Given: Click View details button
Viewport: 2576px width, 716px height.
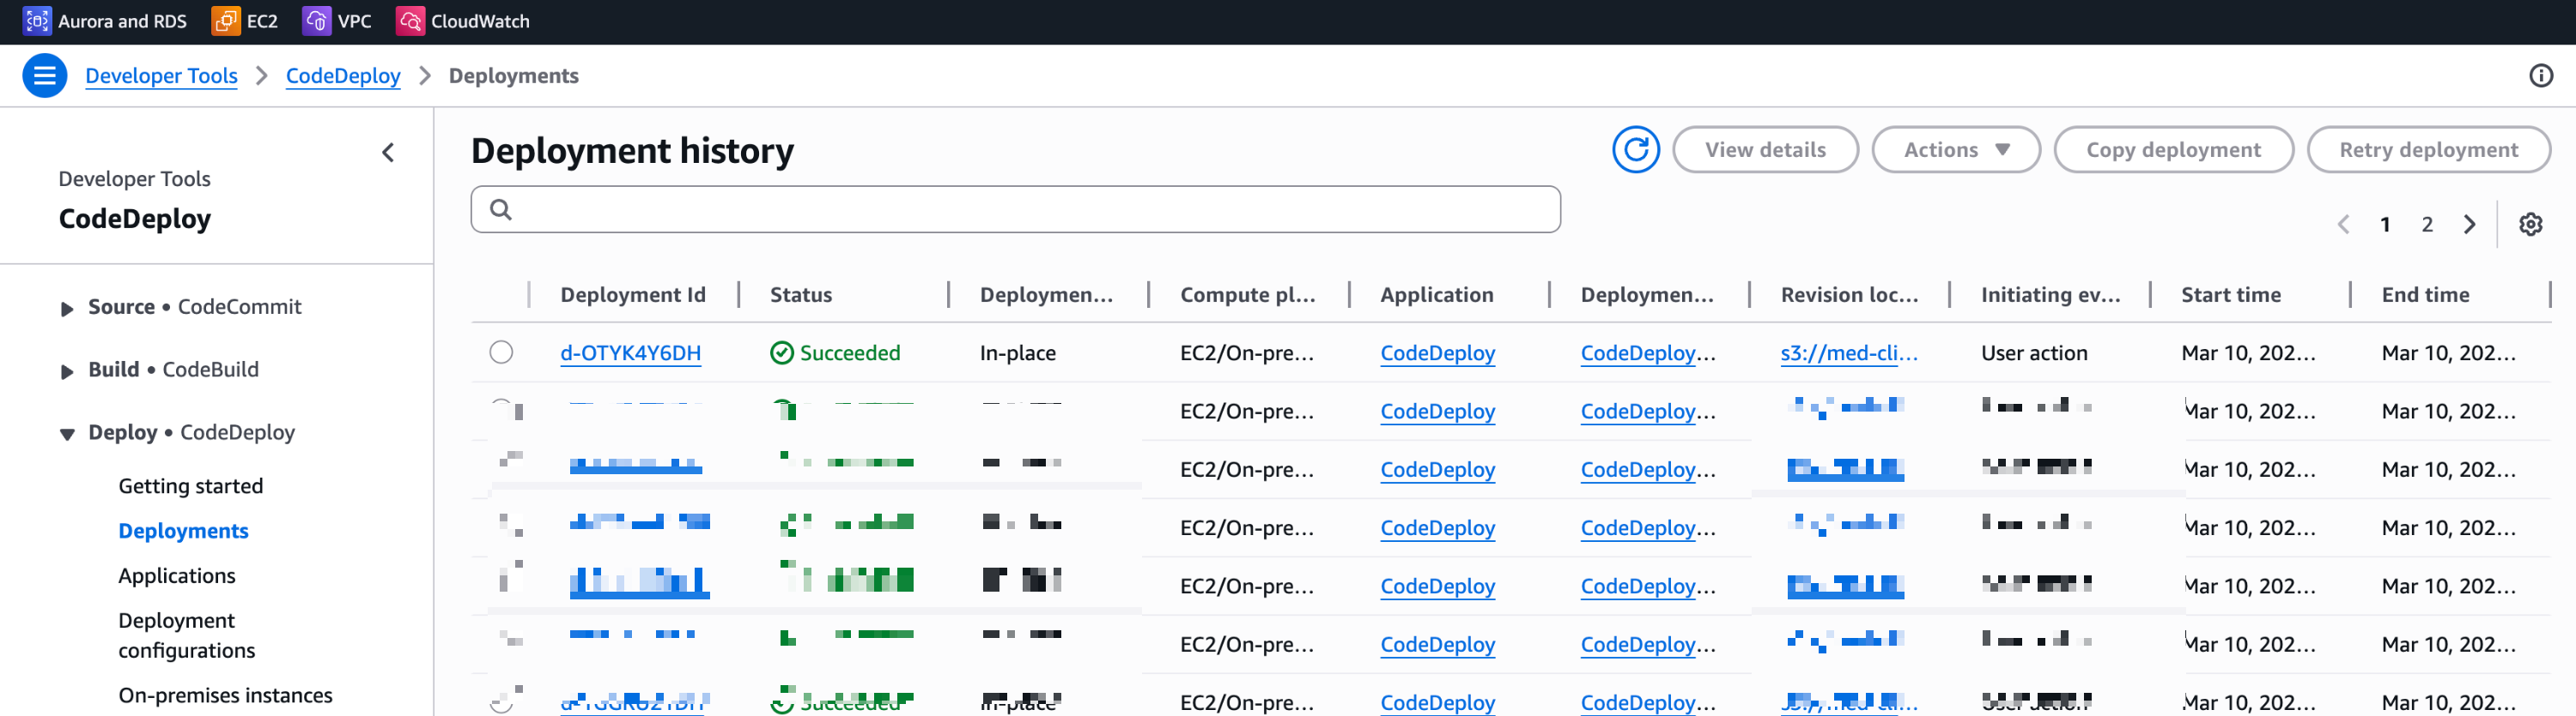Looking at the screenshot, I should [x=1765, y=150].
